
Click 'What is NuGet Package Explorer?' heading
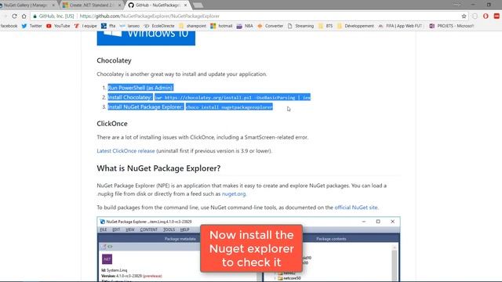pyautogui.click(x=158, y=168)
